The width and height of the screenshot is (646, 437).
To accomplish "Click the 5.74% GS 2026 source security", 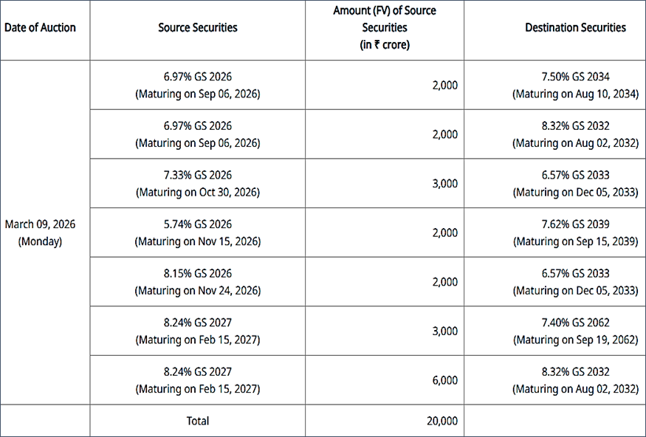I will tap(198, 224).
